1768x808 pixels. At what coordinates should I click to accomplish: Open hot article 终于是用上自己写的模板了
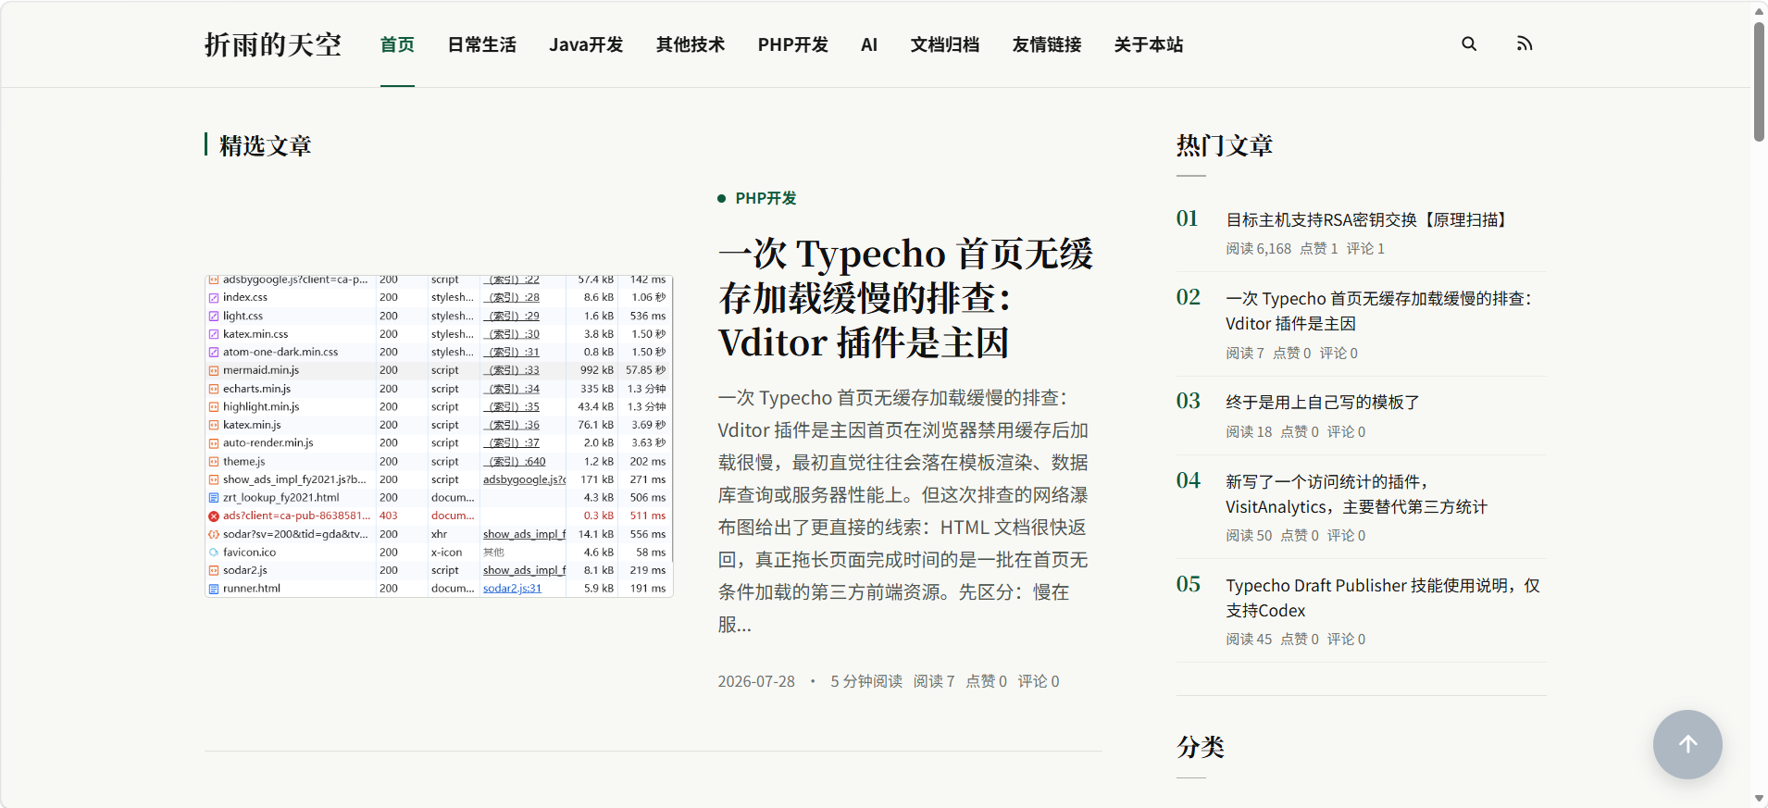coord(1323,402)
